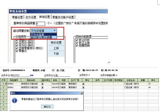Image resolution: width=160 pixels, height=112 pixels.
Task: Click the 整单特价商品限量 input field
Action: (41, 24)
